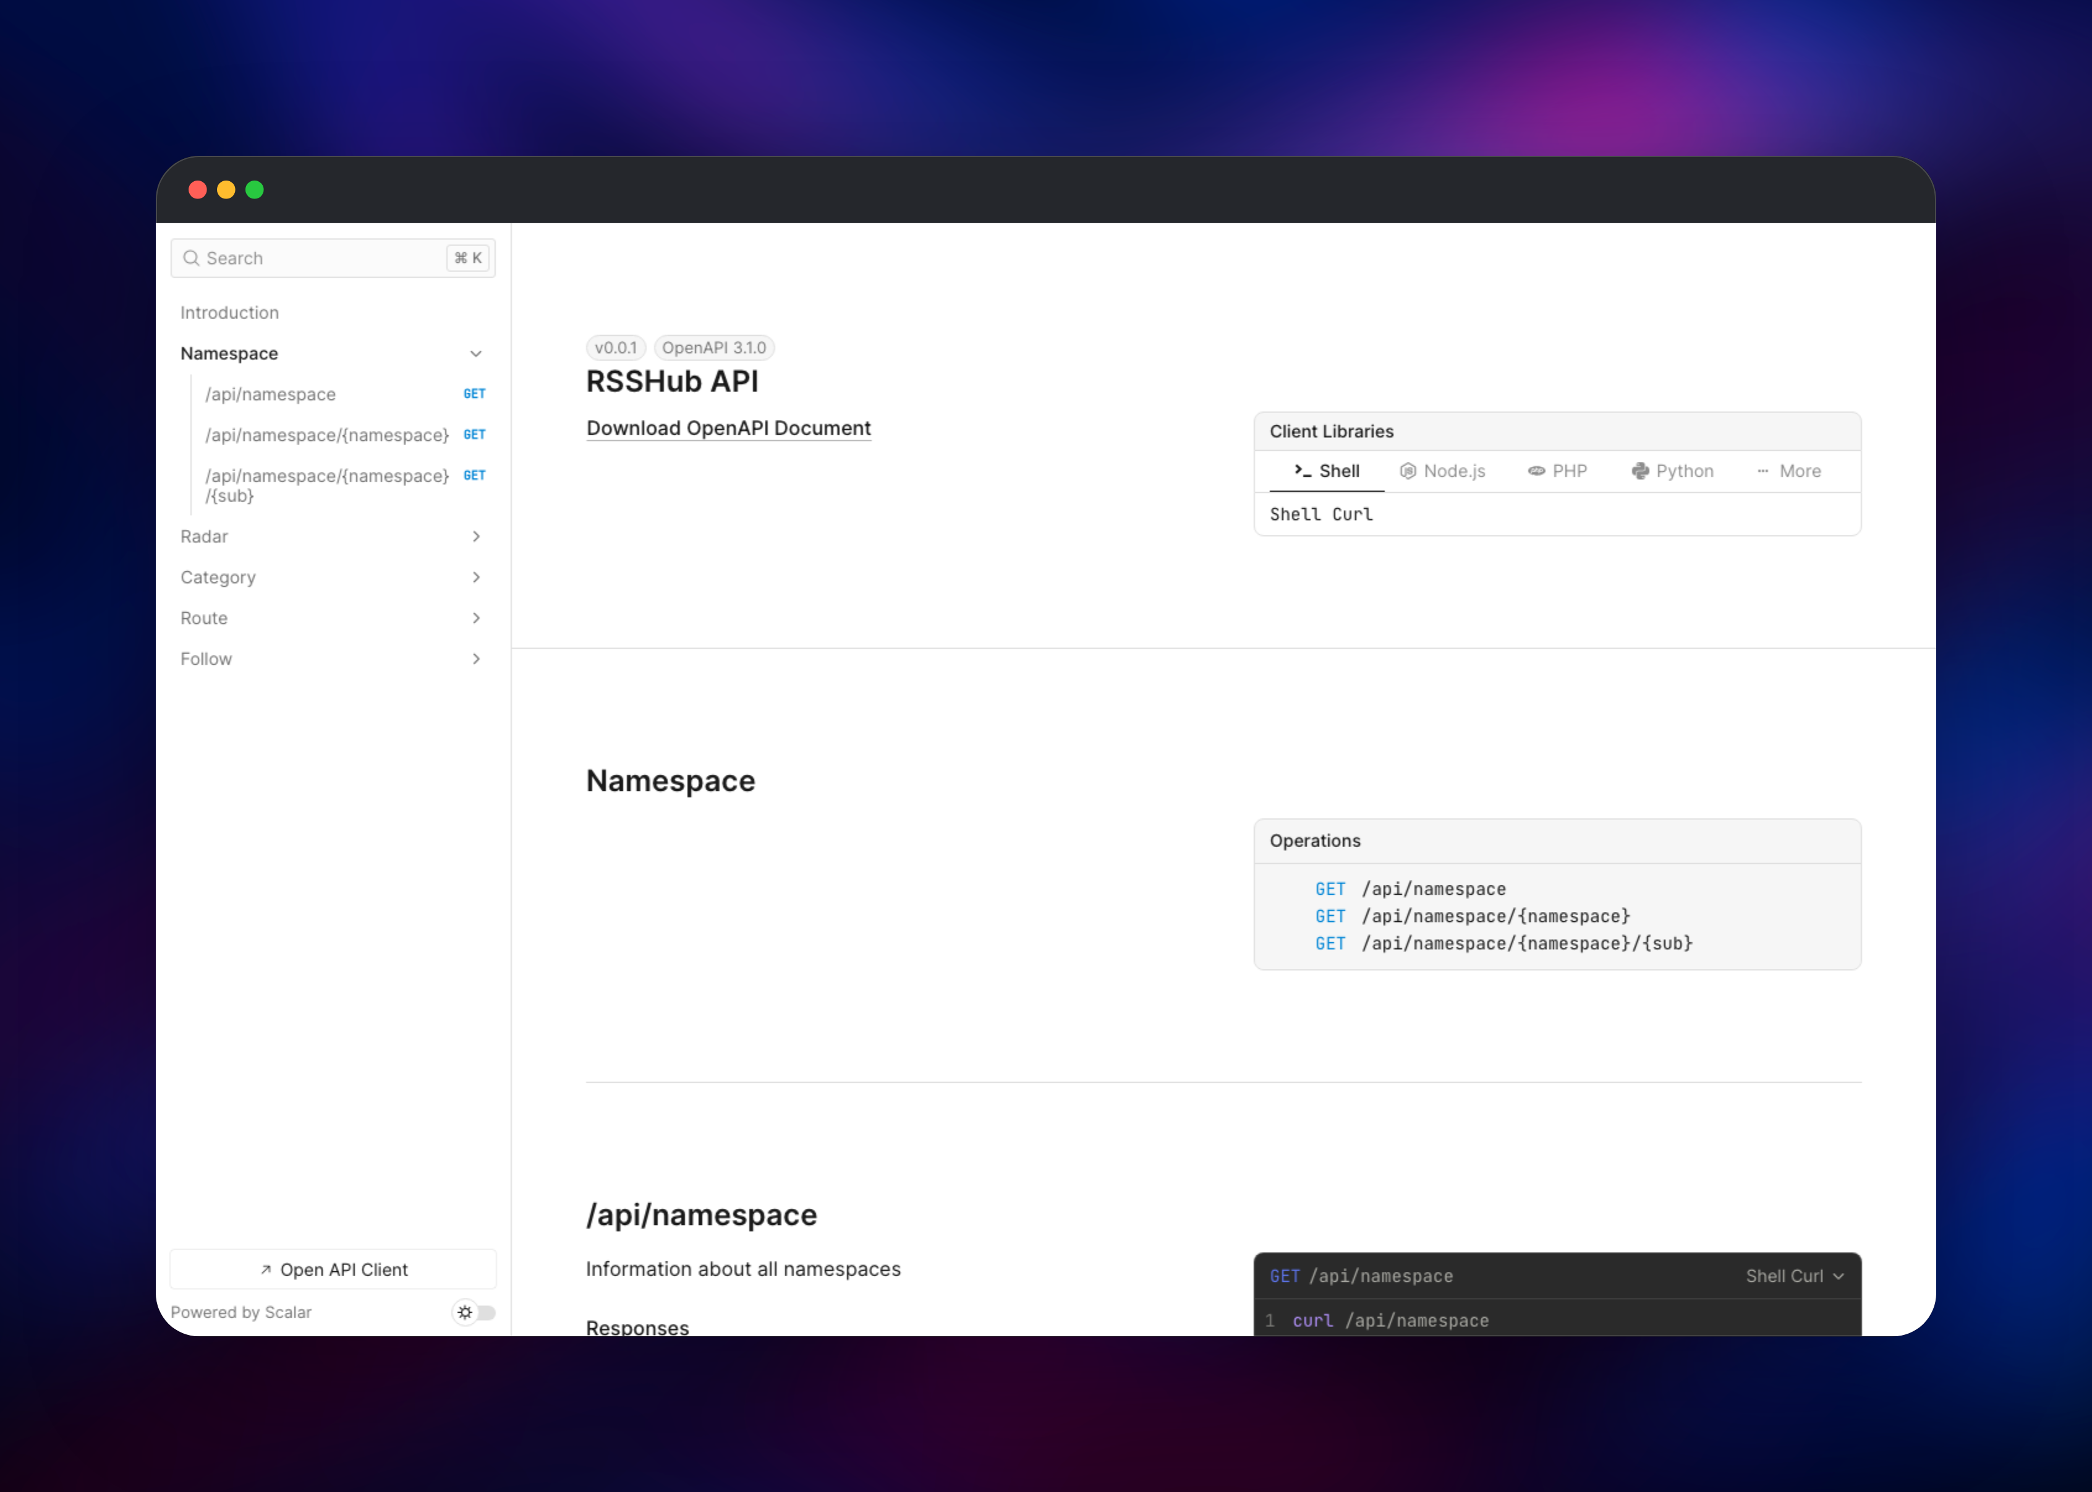Click Download OpenAPI Document link
Screen dimensions: 2092x1492
[x=728, y=428]
